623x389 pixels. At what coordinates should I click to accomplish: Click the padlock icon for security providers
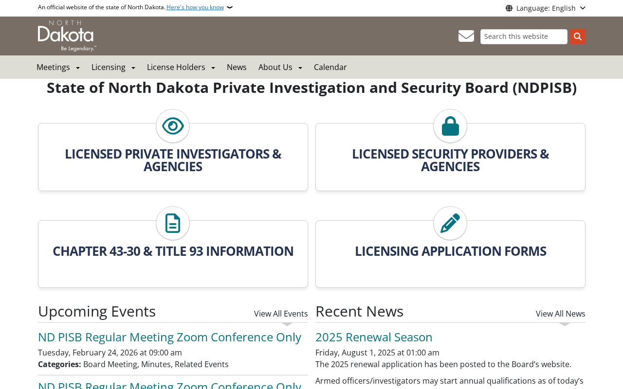click(450, 126)
